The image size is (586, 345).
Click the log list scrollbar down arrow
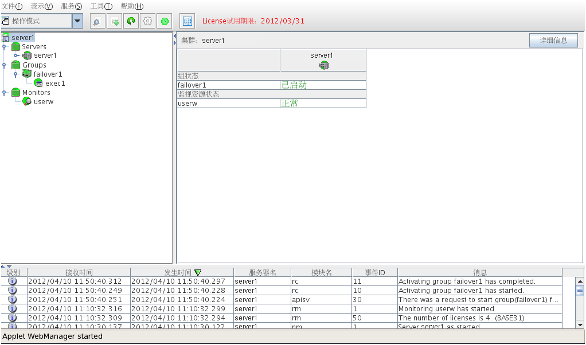[x=580, y=324]
